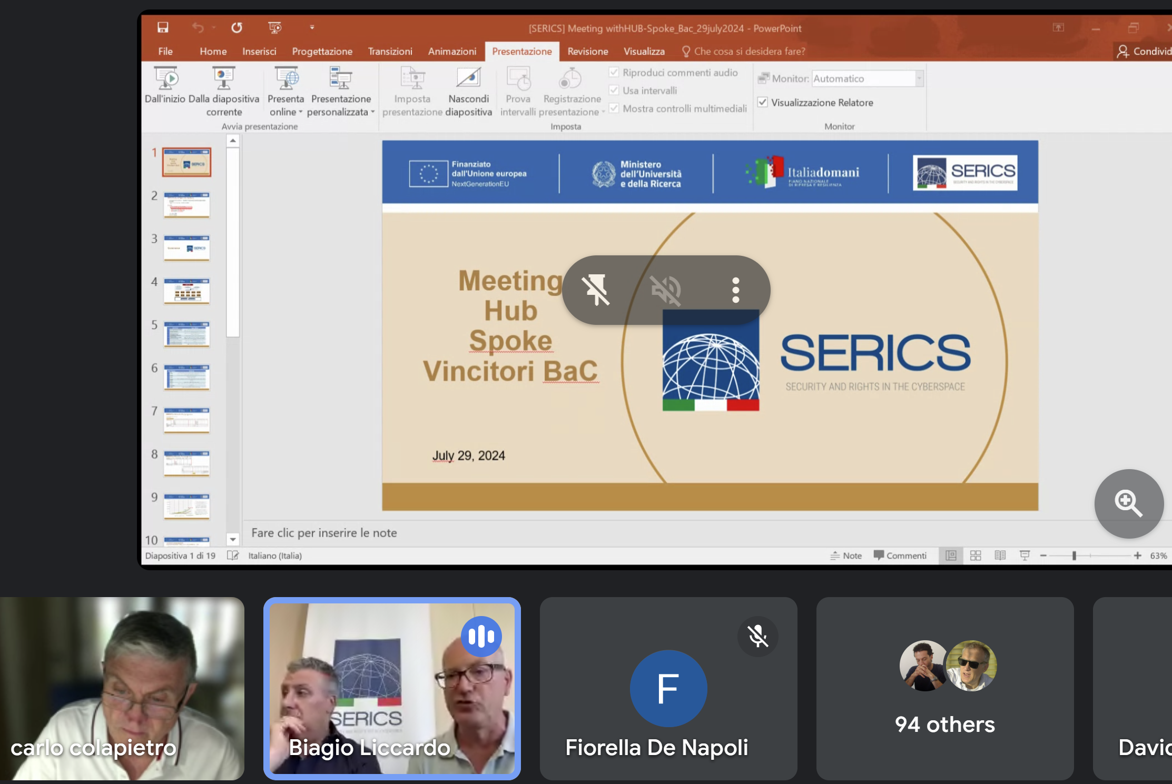Click the Save icon in quick access toolbar
This screenshot has height=784, width=1172.
[x=163, y=27]
